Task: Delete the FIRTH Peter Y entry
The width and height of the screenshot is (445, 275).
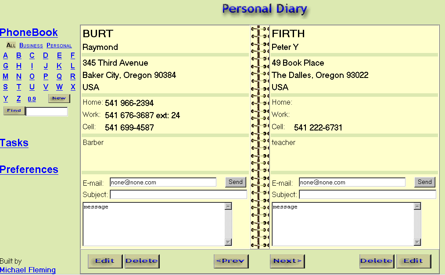Action: (x=377, y=261)
